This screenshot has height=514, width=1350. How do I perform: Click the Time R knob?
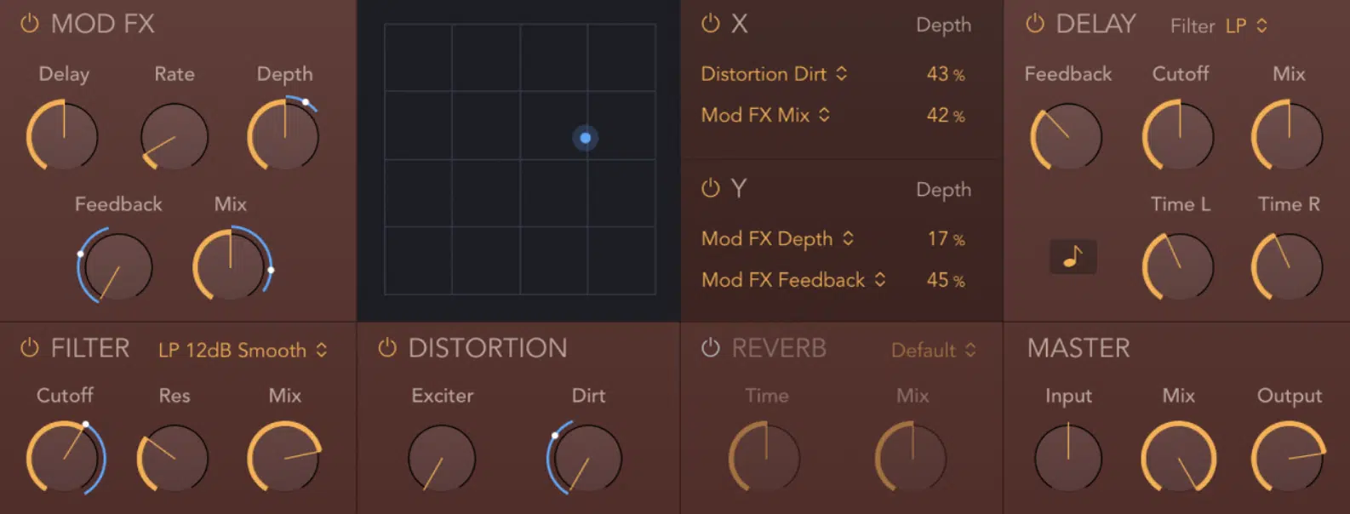point(1288,266)
